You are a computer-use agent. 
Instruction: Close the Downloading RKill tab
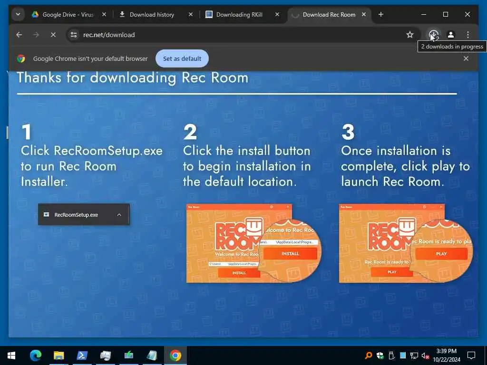[x=277, y=15]
